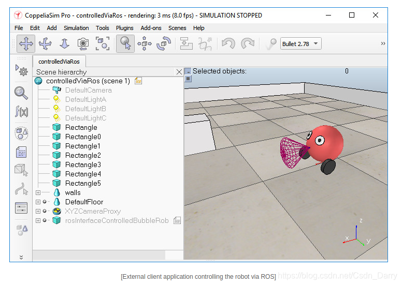
Task: Click the transfer DNA toolbar icon
Action: pyautogui.click(x=205, y=43)
